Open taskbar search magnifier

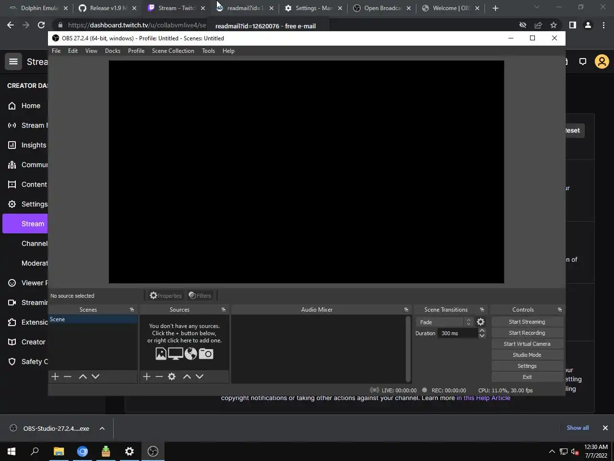pyautogui.click(x=35, y=451)
